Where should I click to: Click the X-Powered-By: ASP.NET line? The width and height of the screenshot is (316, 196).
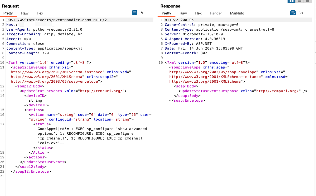[x=188, y=44]
